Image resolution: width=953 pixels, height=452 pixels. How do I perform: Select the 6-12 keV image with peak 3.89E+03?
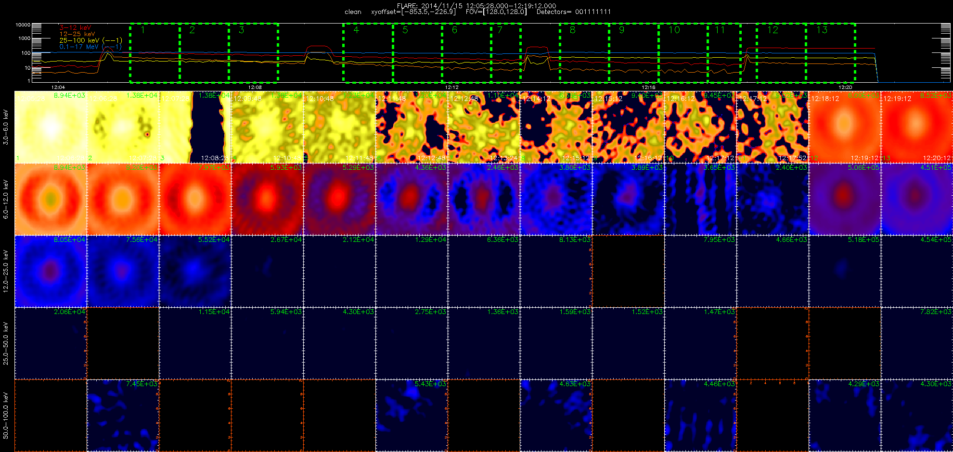pyautogui.click(x=628, y=199)
